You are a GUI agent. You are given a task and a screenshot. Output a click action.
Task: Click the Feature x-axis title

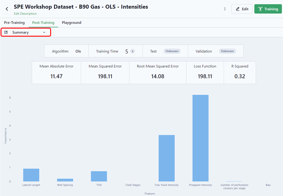pos(150,193)
